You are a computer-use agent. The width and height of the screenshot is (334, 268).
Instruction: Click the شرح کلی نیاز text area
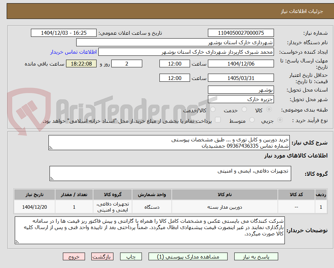point(169,143)
